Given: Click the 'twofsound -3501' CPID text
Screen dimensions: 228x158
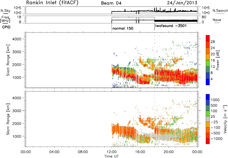Looking at the screenshot, I should (171, 26).
